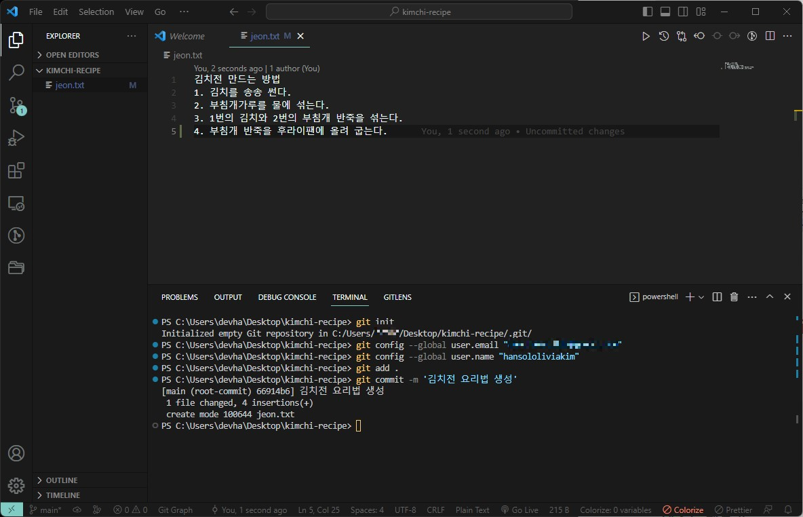
Task: Change UTF-8 file encoding
Action: coord(405,510)
